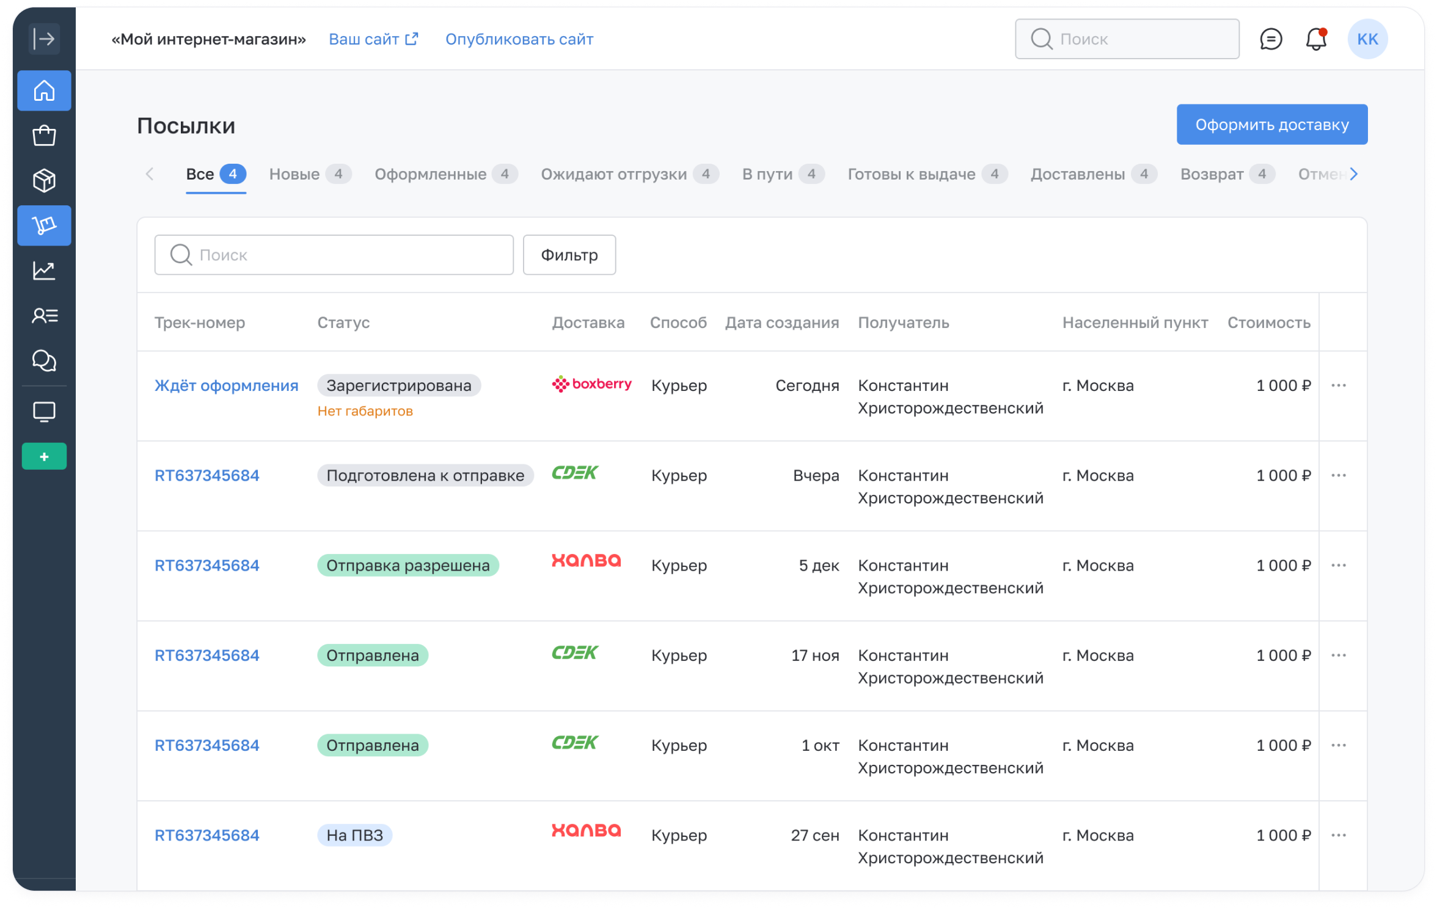This screenshot has height=909, width=1437.
Task: Switch to the Новые tab
Action: coord(310,174)
